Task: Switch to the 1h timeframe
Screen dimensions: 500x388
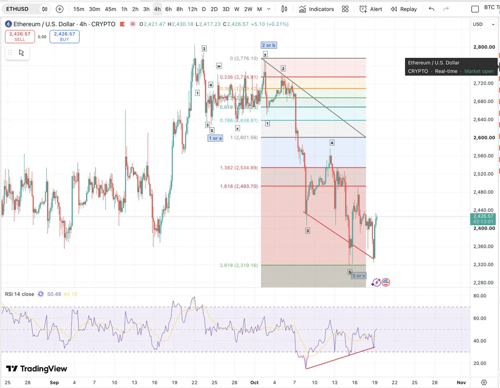Action: click(124, 9)
